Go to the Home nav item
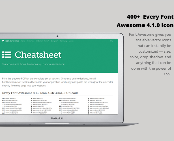Viewport: 174px width, 141px height. pyautogui.click(x=23, y=41)
